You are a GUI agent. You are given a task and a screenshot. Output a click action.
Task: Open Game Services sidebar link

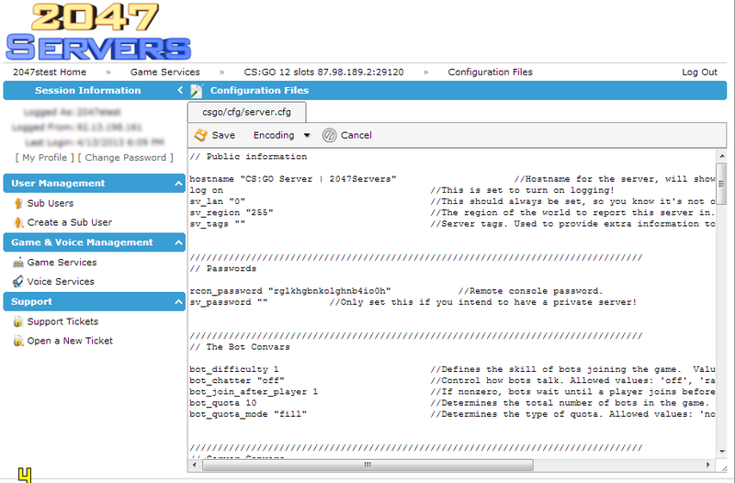click(x=62, y=263)
